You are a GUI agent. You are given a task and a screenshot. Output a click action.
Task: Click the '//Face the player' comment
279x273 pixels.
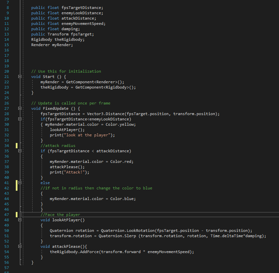tap(60, 215)
